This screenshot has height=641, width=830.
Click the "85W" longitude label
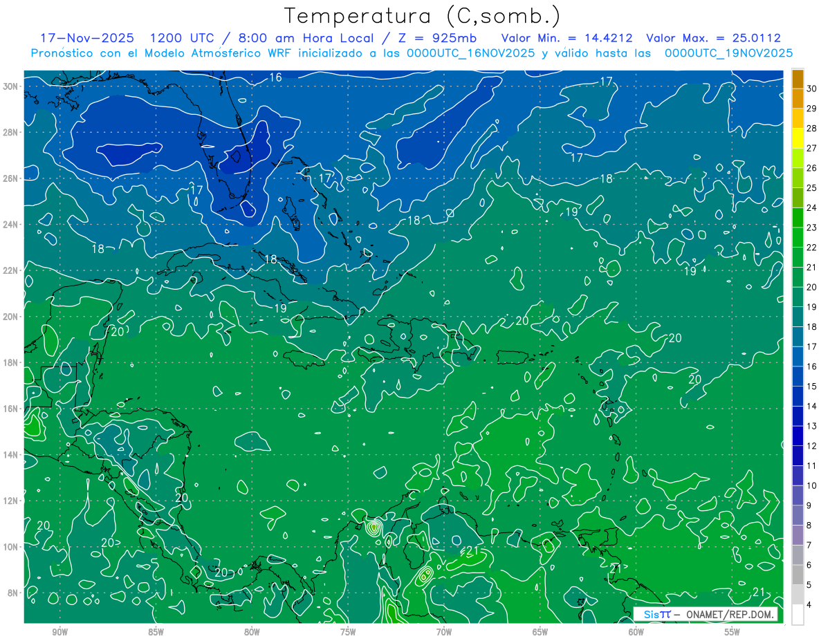[156, 632]
